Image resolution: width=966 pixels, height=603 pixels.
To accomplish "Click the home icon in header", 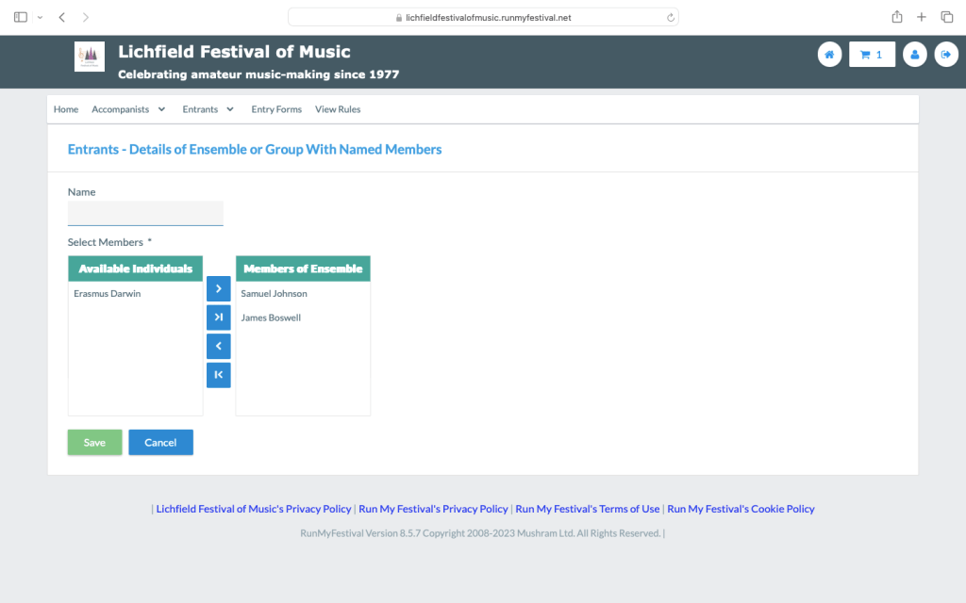I will click(x=829, y=55).
